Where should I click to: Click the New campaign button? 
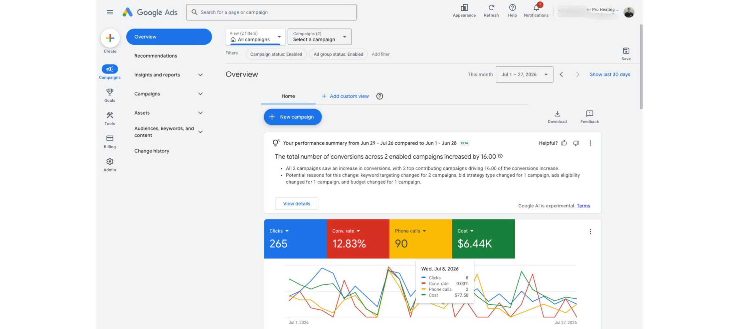[x=292, y=117]
